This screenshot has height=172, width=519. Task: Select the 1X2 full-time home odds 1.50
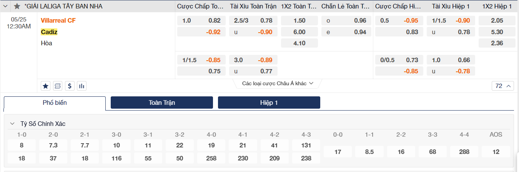299,21
